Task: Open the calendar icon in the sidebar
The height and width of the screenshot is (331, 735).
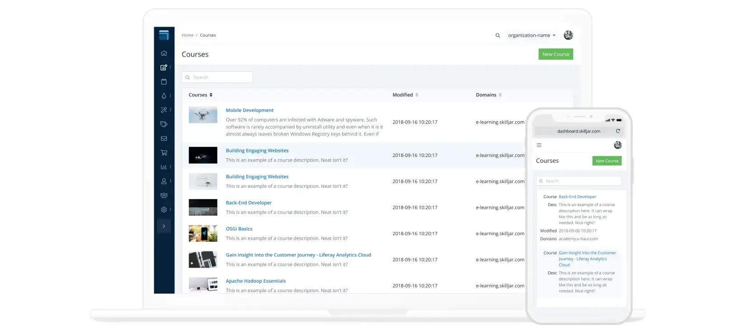Action: pos(164,81)
